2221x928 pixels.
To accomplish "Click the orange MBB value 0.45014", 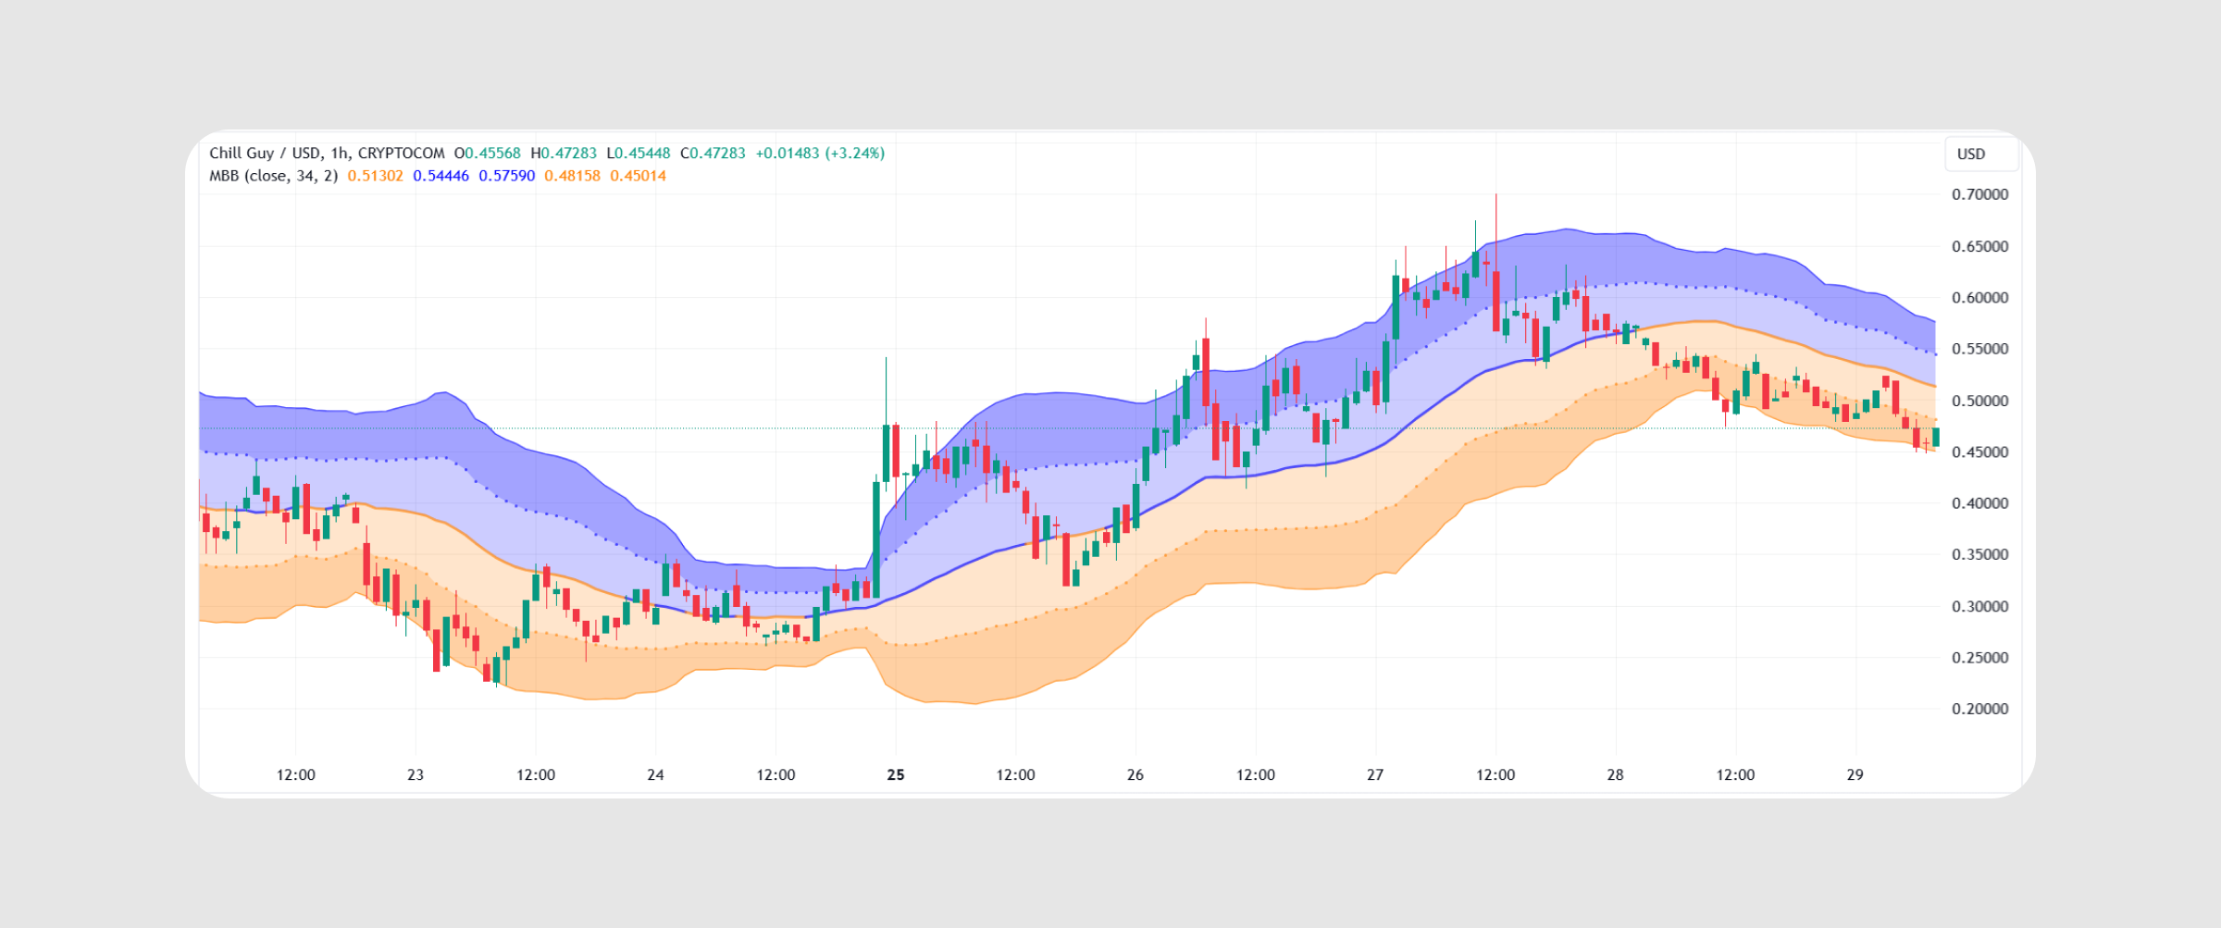I will click(x=638, y=176).
